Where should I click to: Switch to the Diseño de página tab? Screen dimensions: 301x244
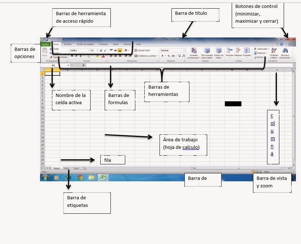coord(85,44)
